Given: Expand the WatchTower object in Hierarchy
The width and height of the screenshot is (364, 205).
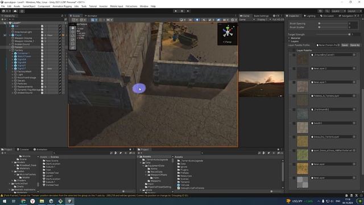Looking at the screenshot, I should point(13,56).
